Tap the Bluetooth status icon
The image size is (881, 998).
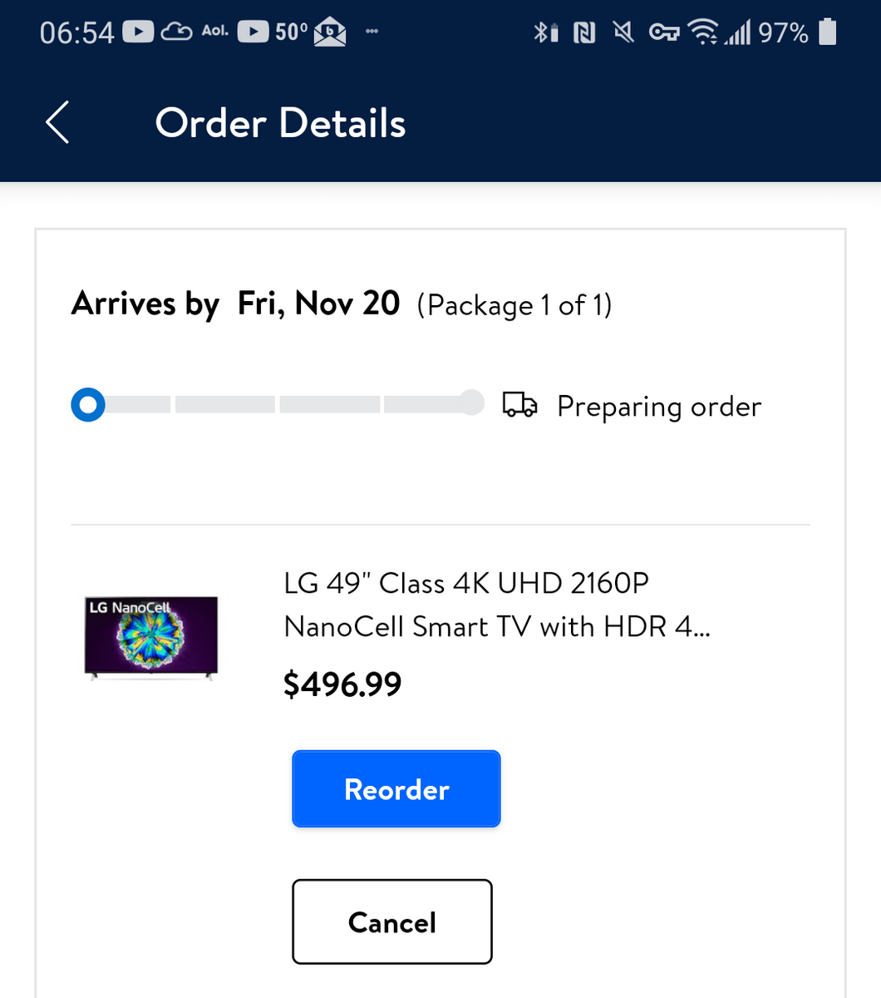click(544, 32)
